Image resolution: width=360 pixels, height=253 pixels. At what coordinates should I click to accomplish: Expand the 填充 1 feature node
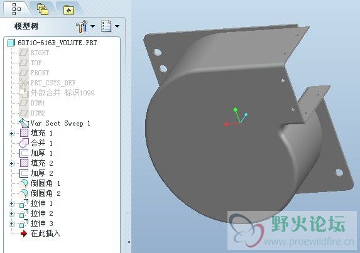click(11, 133)
